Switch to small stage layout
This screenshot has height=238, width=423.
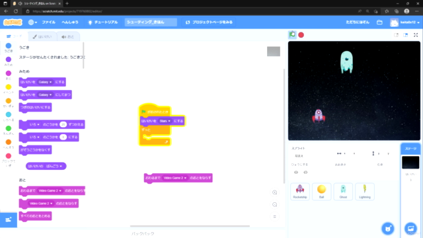tap(396, 35)
